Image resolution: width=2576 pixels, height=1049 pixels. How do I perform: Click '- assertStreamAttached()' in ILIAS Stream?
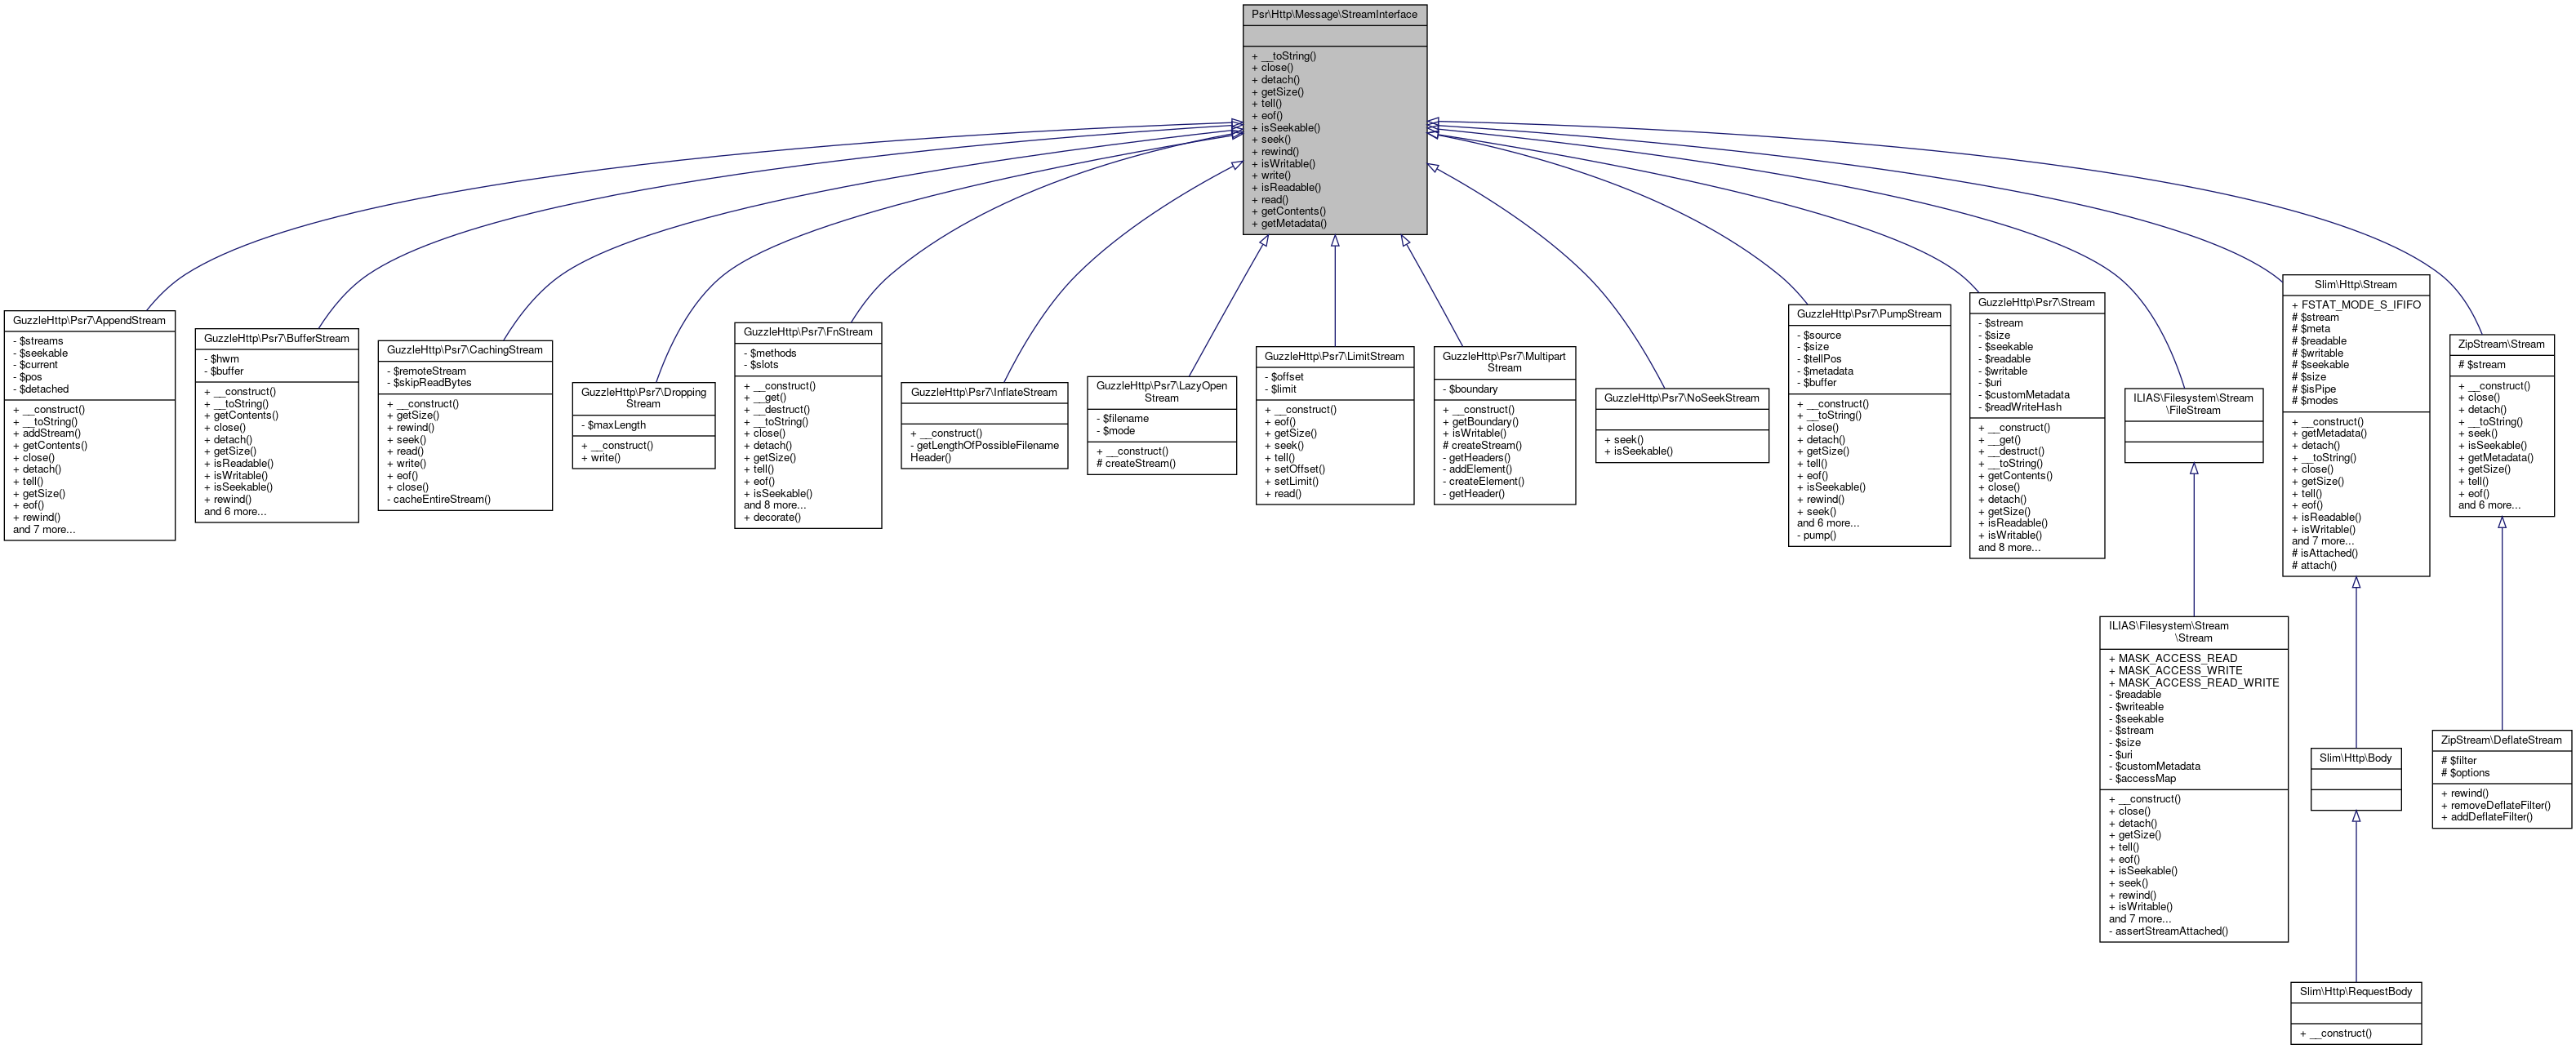coord(2168,930)
